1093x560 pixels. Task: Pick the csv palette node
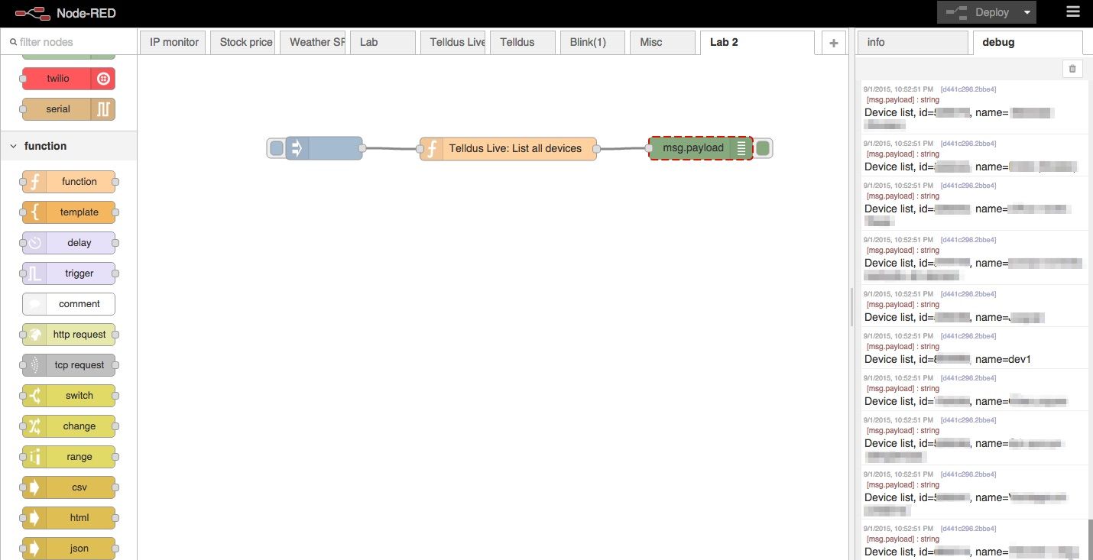69,487
